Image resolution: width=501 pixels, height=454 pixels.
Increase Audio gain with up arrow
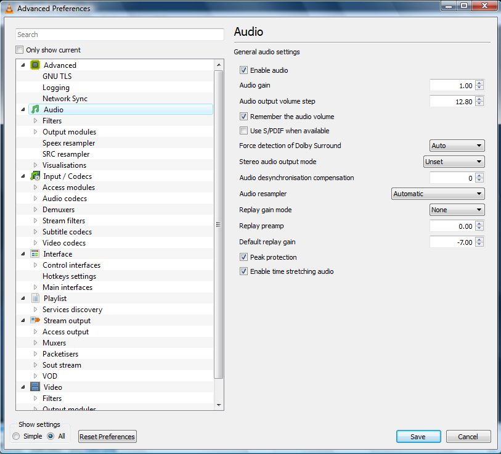(x=479, y=83)
